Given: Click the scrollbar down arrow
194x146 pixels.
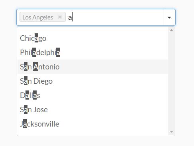Looking at the screenshot, I should tap(171, 132).
